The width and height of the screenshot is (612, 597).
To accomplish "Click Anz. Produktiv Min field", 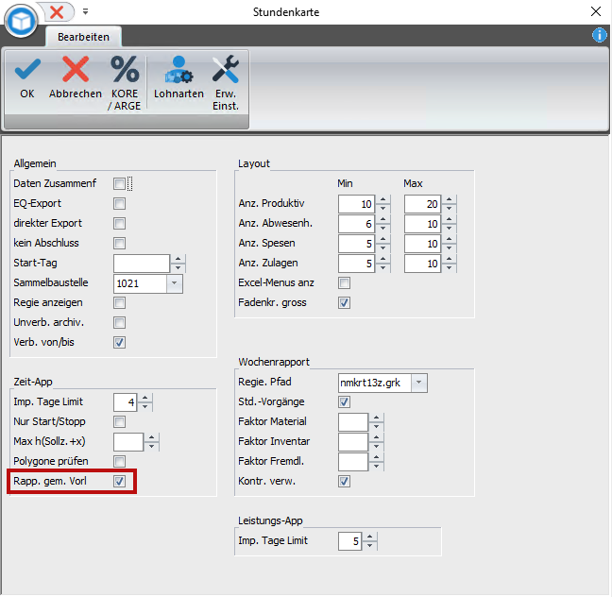I will point(356,204).
